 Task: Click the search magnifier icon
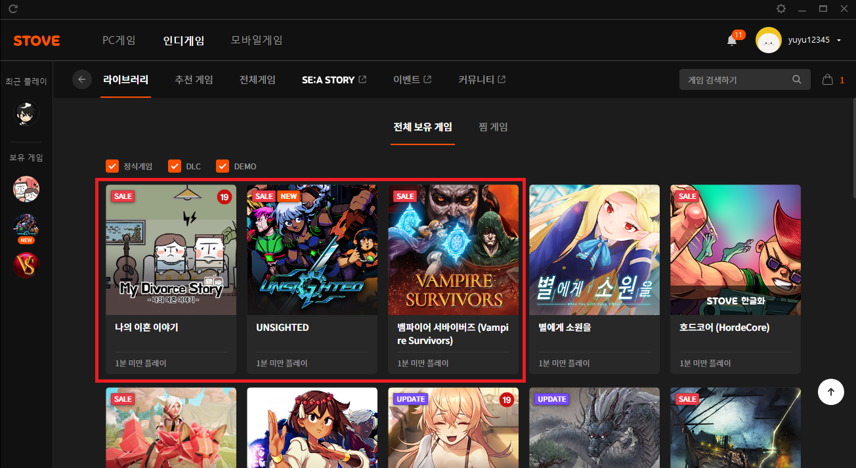(x=797, y=79)
